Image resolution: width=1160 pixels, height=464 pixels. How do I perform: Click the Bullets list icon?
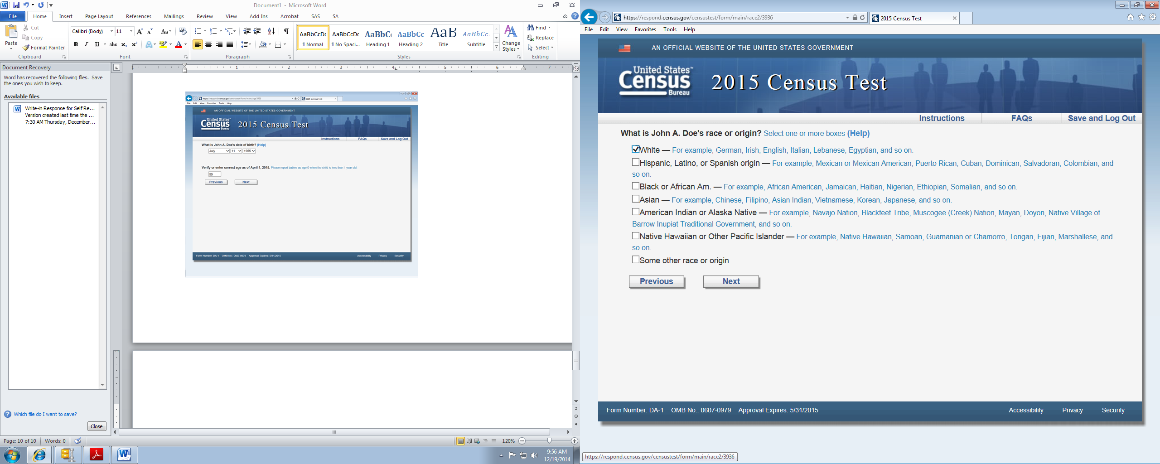[x=198, y=31]
